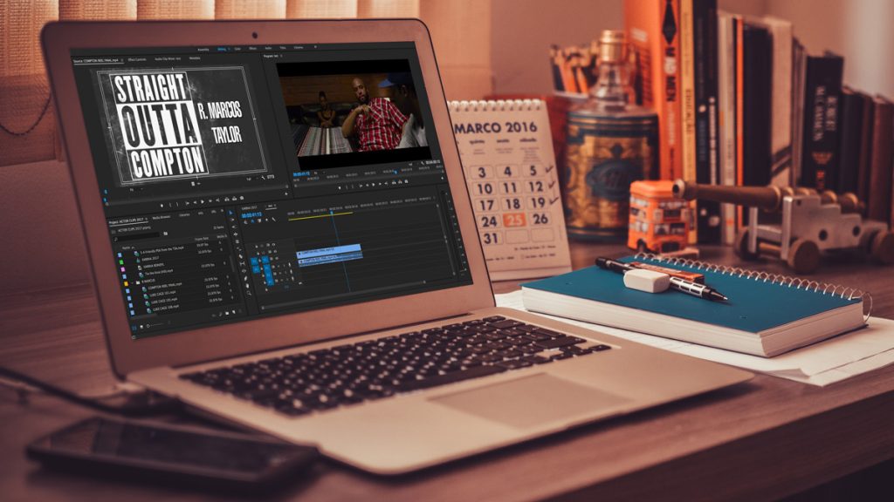This screenshot has height=502, width=894.
Task: Open the Color workspace tab
Action: click(x=238, y=50)
